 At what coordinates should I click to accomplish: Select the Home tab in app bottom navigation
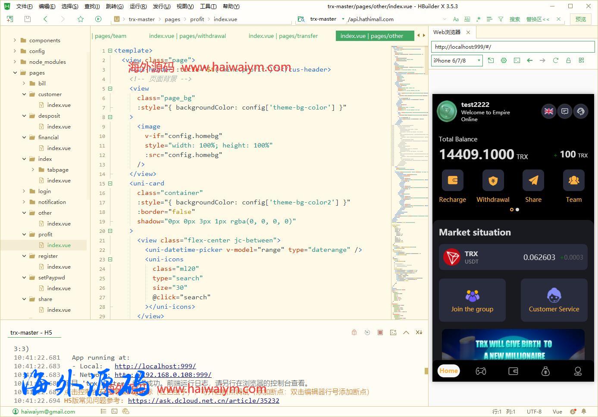448,371
